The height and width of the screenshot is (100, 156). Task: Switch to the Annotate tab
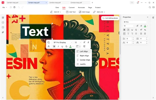tap(81, 7)
